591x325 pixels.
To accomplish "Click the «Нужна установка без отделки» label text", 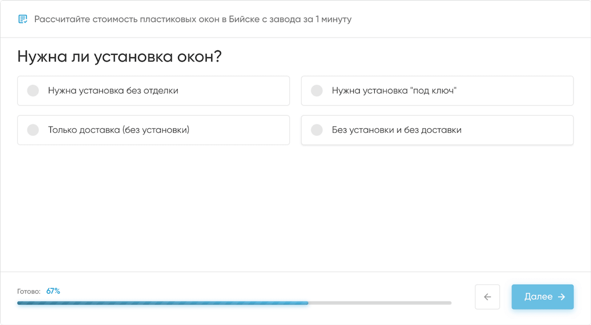I will [113, 91].
